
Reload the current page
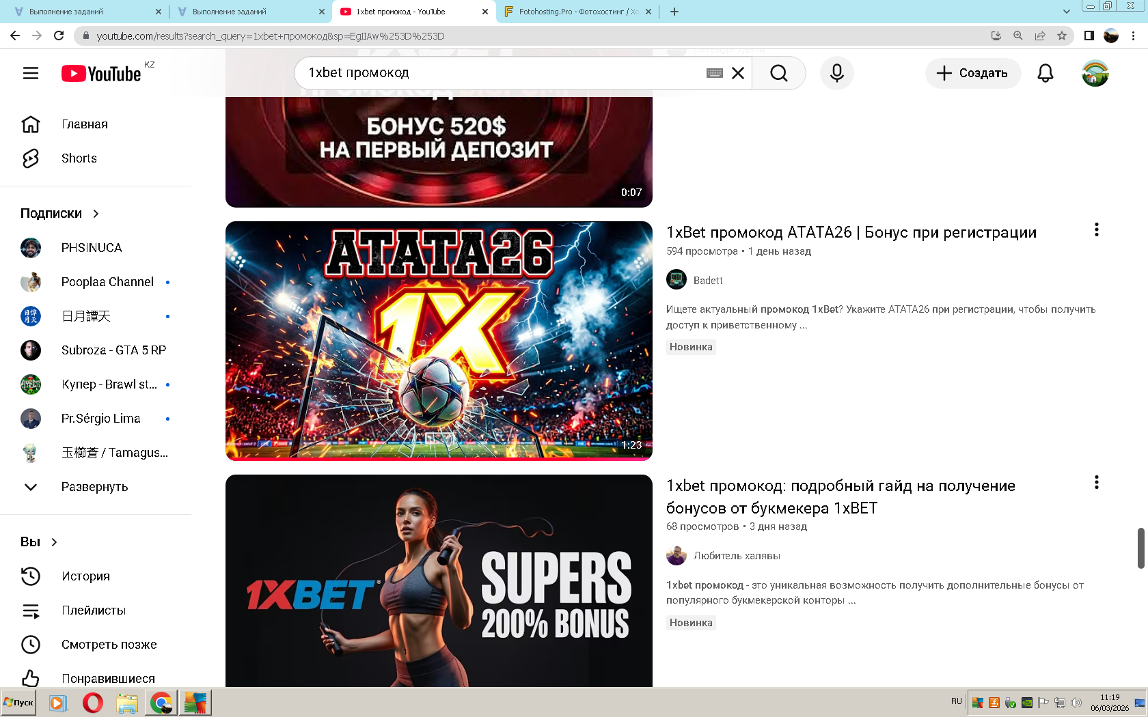coord(59,36)
